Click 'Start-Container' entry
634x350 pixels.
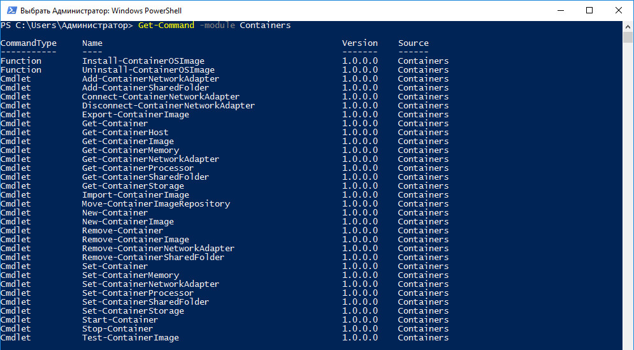point(120,319)
